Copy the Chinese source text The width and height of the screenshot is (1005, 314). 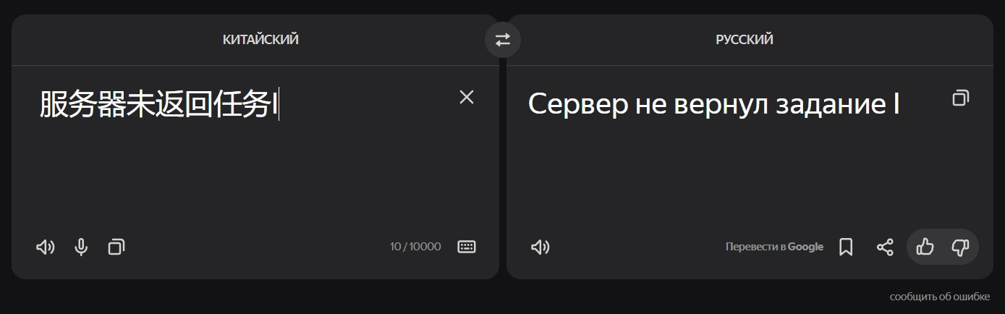[x=116, y=247]
